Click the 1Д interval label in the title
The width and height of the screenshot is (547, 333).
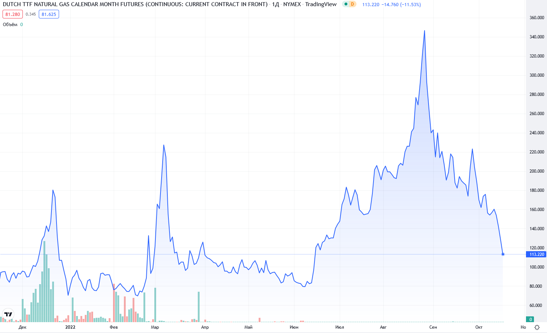275,4
